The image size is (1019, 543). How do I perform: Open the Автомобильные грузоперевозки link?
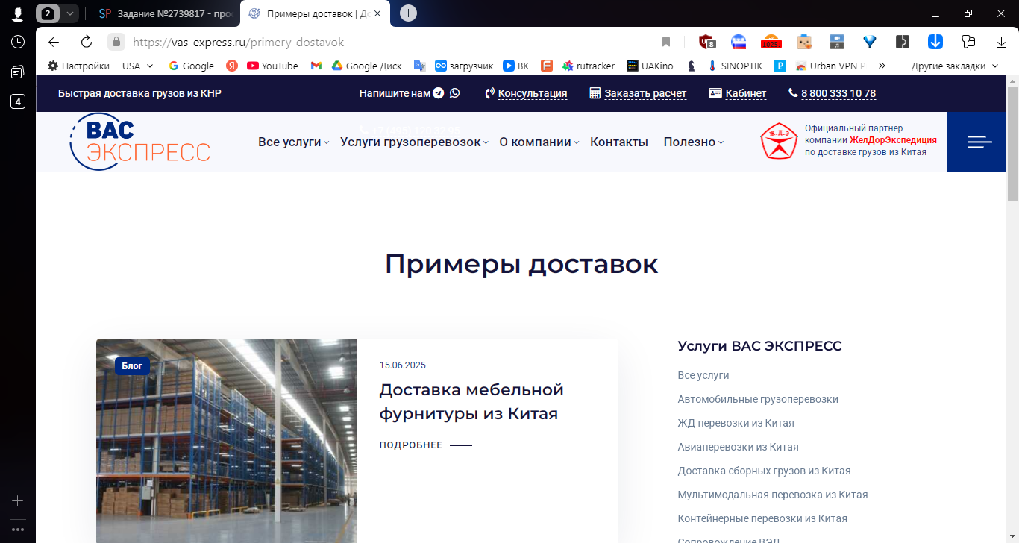pyautogui.click(x=758, y=399)
